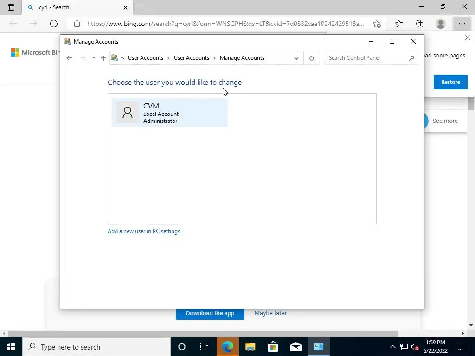The height and width of the screenshot is (356, 475).
Task: Switch to Edge in taskbar
Action: tap(227, 347)
